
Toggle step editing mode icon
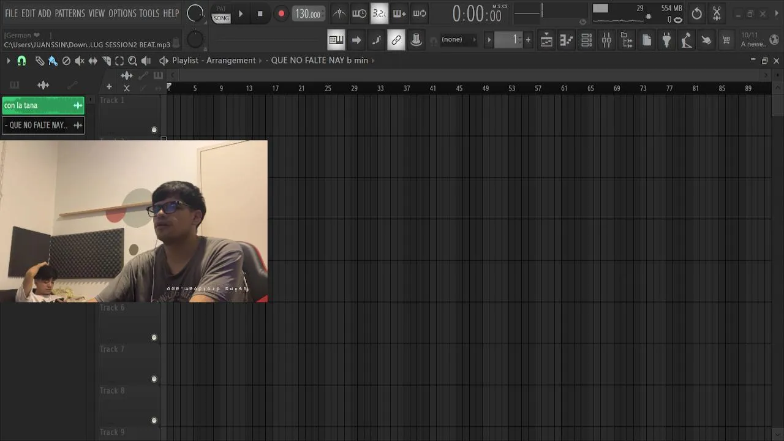coord(376,40)
